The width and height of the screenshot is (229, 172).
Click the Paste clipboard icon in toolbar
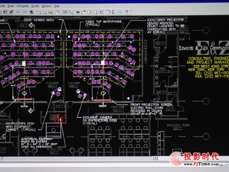pyautogui.click(x=5, y=12)
